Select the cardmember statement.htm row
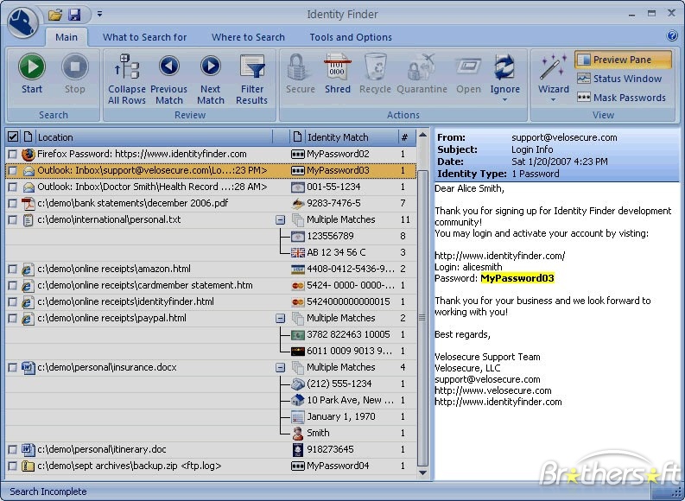The height and width of the screenshot is (501, 685). click(x=211, y=285)
